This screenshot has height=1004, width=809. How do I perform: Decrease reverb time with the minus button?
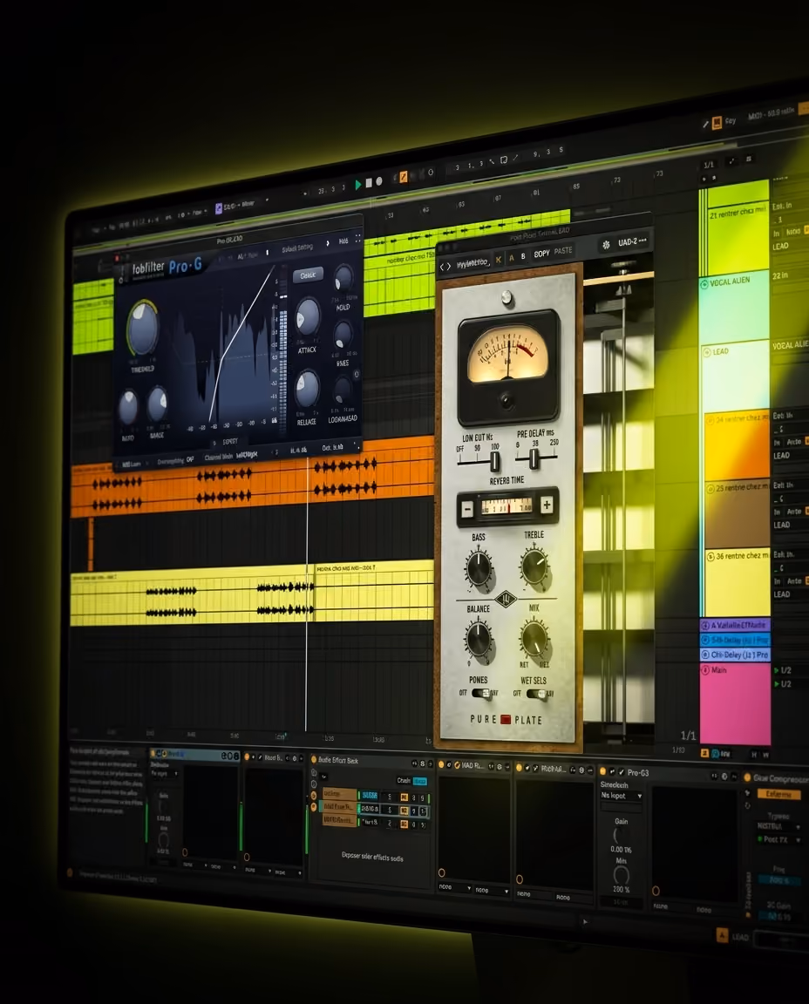point(467,509)
